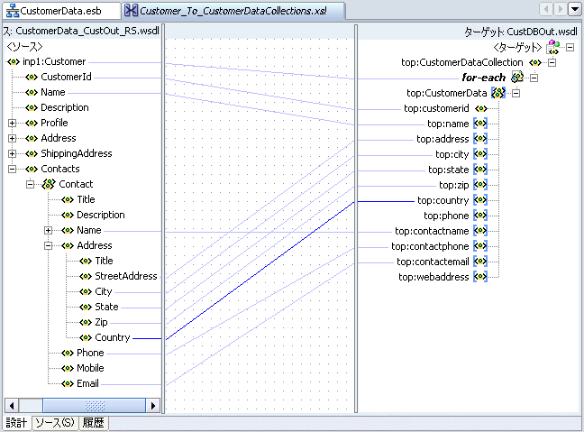Select the Description node under Contact
Viewport: 584px width, 432px height.
101,215
